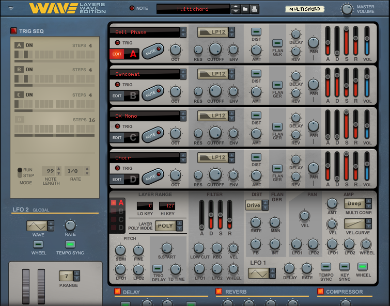Image resolution: width=390 pixels, height=306 pixels.
Task: Click the SEMI pitch knob
Action: 120,250
